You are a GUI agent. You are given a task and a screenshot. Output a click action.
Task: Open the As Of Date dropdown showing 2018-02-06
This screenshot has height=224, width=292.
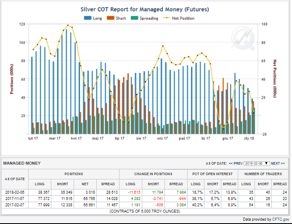(x=257, y=163)
